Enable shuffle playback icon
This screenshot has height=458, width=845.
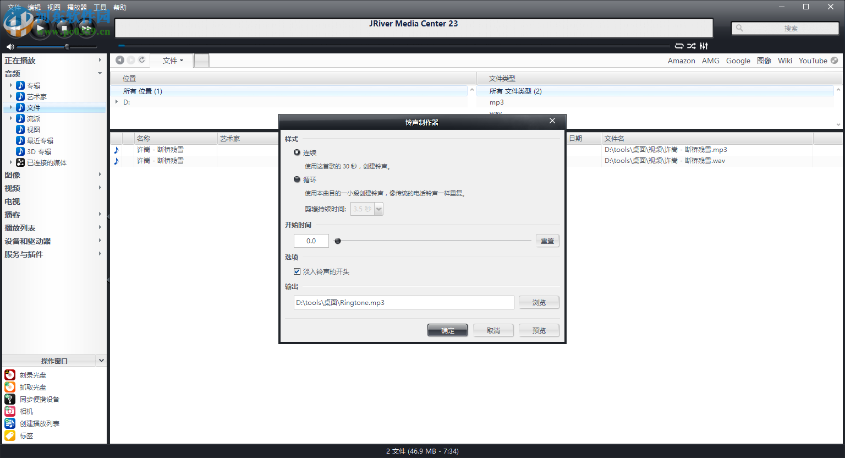(692, 46)
